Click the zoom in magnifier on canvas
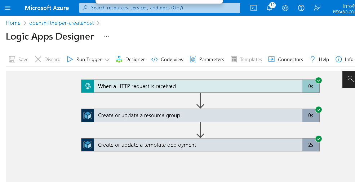Image resolution: width=355 pixels, height=182 pixels. click(350, 79)
